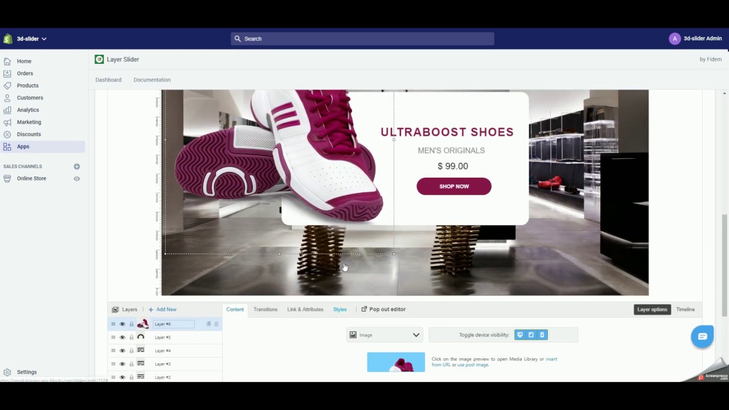Toggle phone device visibility
729x410 pixels.
(542, 335)
